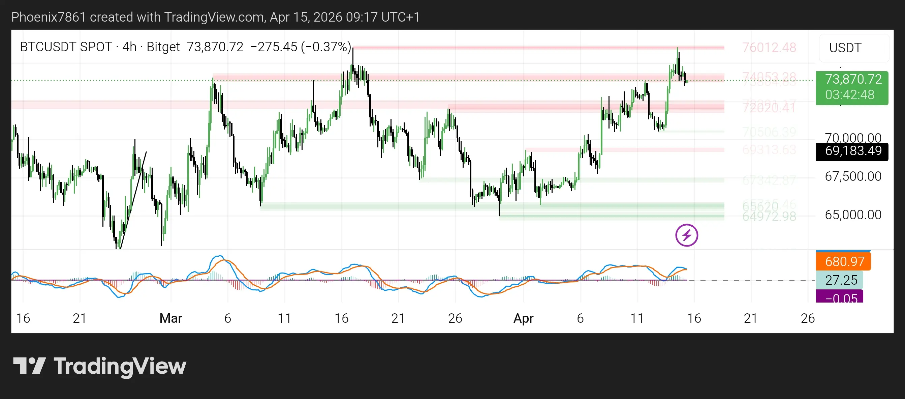Viewport: 905px width, 399px height.
Task: Click the Mar label on time axis
Action: point(171,318)
